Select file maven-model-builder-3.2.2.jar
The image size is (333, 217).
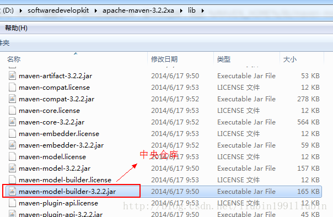(67, 192)
